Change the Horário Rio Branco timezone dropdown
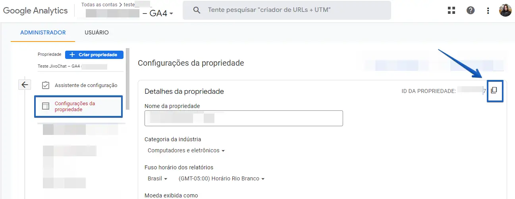The height and width of the screenshot is (199, 515). click(221, 179)
